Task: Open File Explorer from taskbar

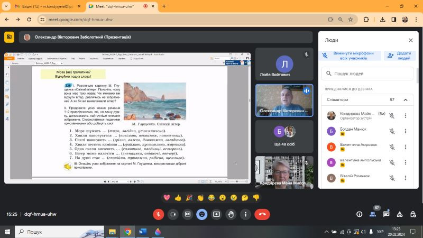Action: click(112, 232)
